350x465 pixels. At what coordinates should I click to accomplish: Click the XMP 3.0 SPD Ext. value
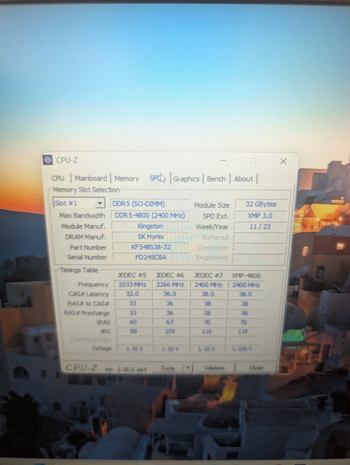pos(260,216)
